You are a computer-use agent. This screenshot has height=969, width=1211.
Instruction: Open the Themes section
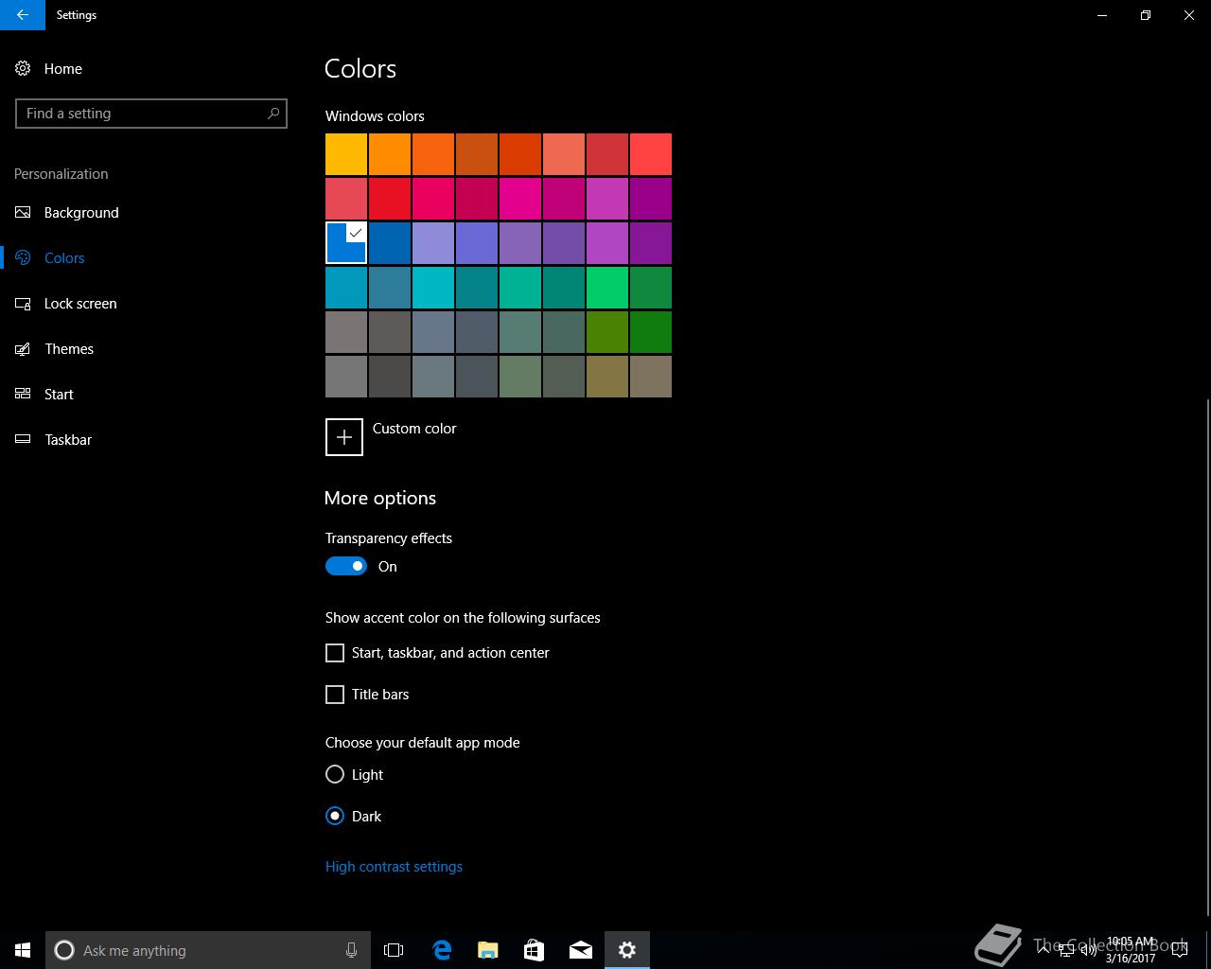click(69, 349)
